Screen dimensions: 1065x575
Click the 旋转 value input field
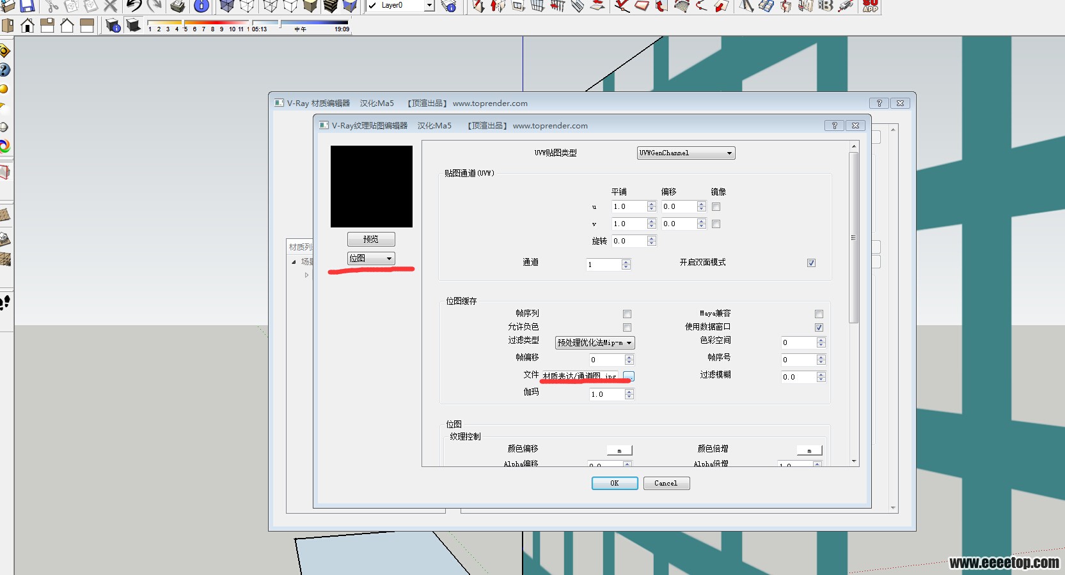coord(629,241)
